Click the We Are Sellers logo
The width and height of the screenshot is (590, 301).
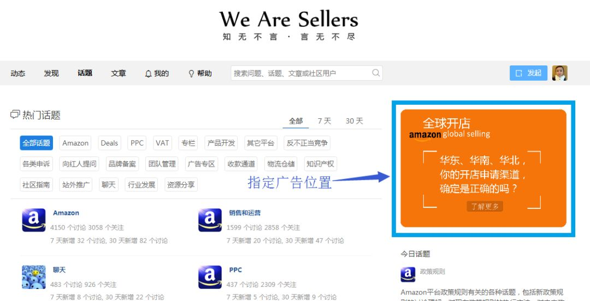pyautogui.click(x=288, y=25)
